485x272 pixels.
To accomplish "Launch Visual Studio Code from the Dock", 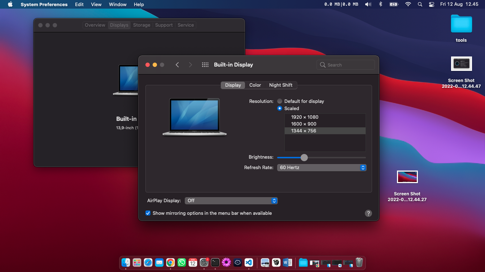I will (249, 263).
